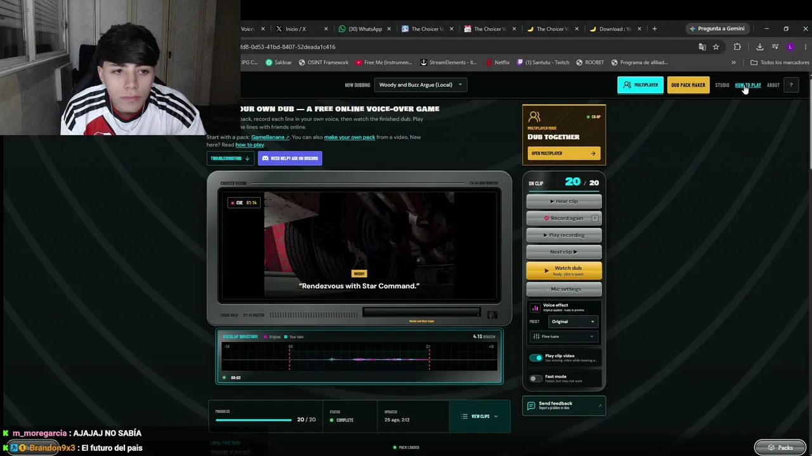This screenshot has height=456, width=812.
Task: Close the Inicio / X tab
Action: pyautogui.click(x=326, y=29)
